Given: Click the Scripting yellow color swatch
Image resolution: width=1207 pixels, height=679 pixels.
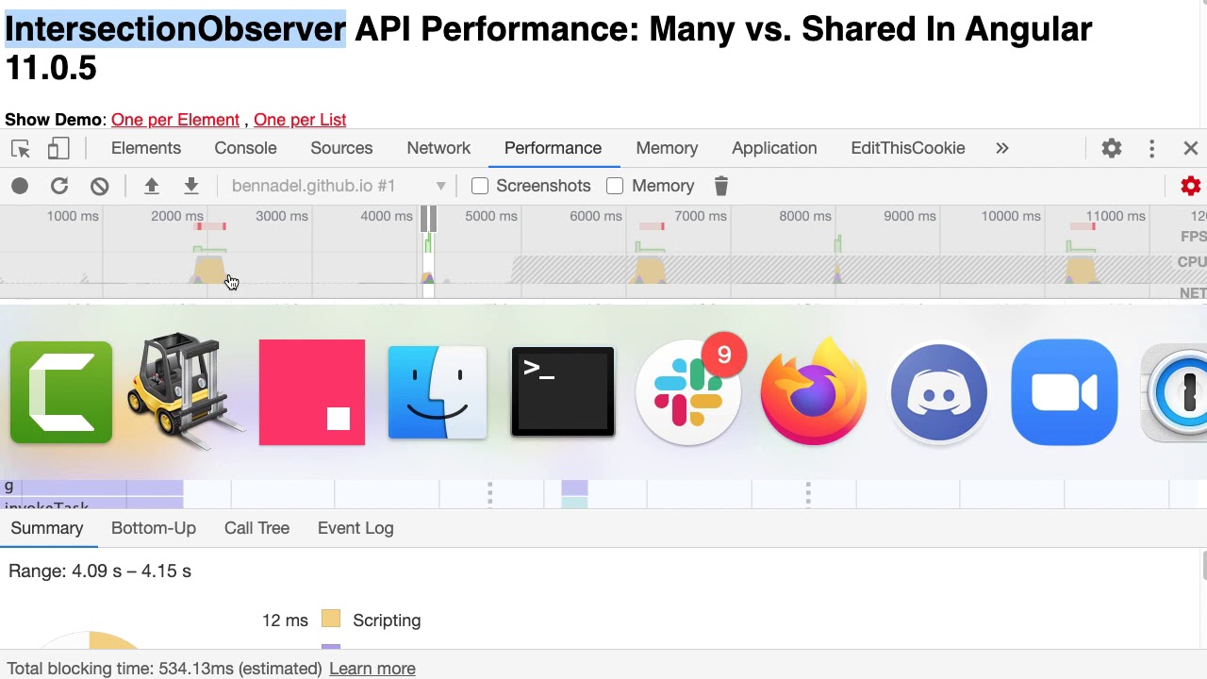Looking at the screenshot, I should click(x=330, y=620).
